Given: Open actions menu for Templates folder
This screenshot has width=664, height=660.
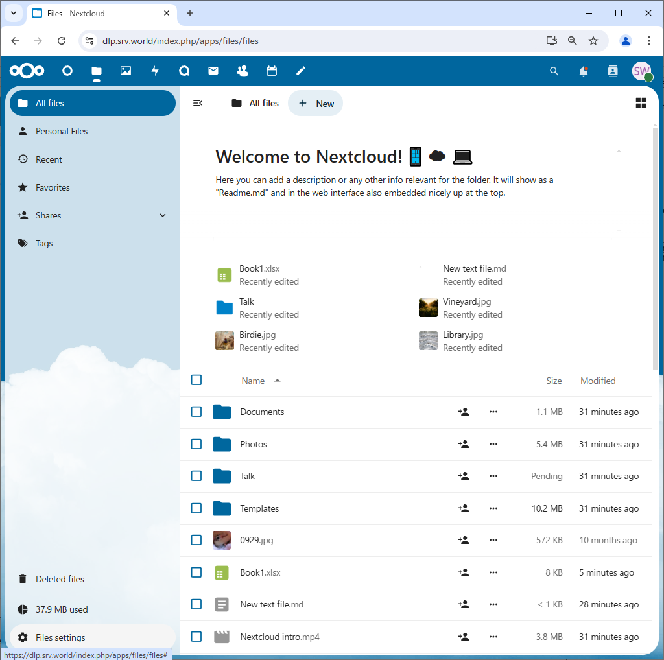Looking at the screenshot, I should (x=493, y=508).
